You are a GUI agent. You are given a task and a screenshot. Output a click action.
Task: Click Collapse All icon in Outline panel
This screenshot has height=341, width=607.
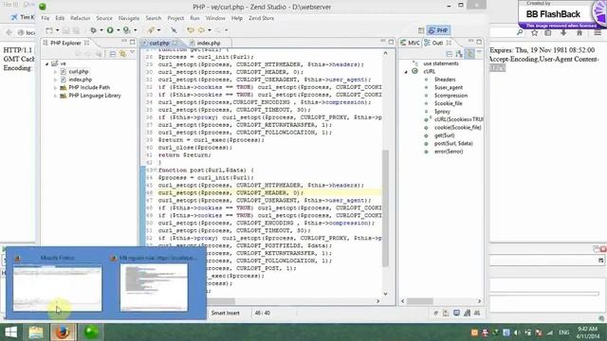(x=449, y=54)
